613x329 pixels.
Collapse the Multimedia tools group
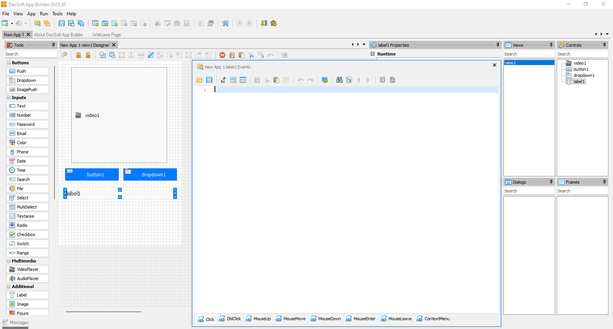click(8, 261)
